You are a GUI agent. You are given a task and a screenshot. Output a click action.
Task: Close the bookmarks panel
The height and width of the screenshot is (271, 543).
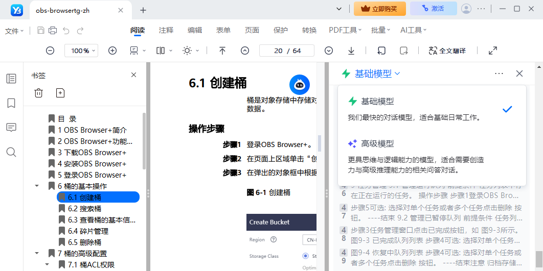133,75
